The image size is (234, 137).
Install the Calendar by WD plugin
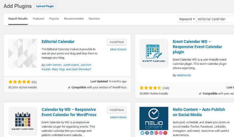(x=117, y=110)
